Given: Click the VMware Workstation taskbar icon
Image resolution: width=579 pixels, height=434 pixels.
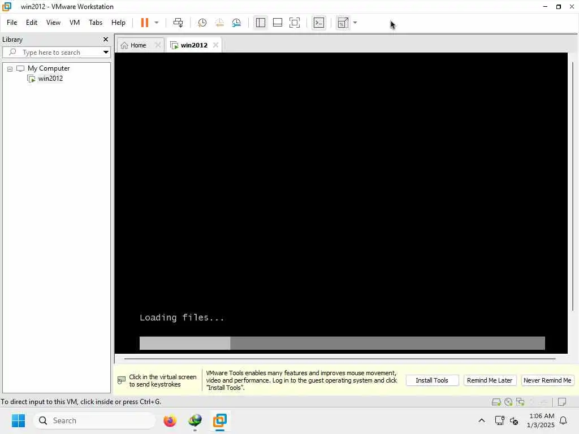Looking at the screenshot, I should click(220, 420).
